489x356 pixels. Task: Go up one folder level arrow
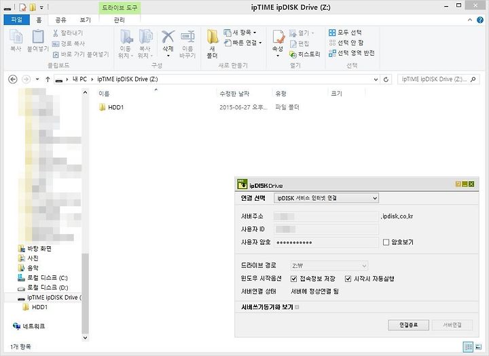(x=48, y=79)
